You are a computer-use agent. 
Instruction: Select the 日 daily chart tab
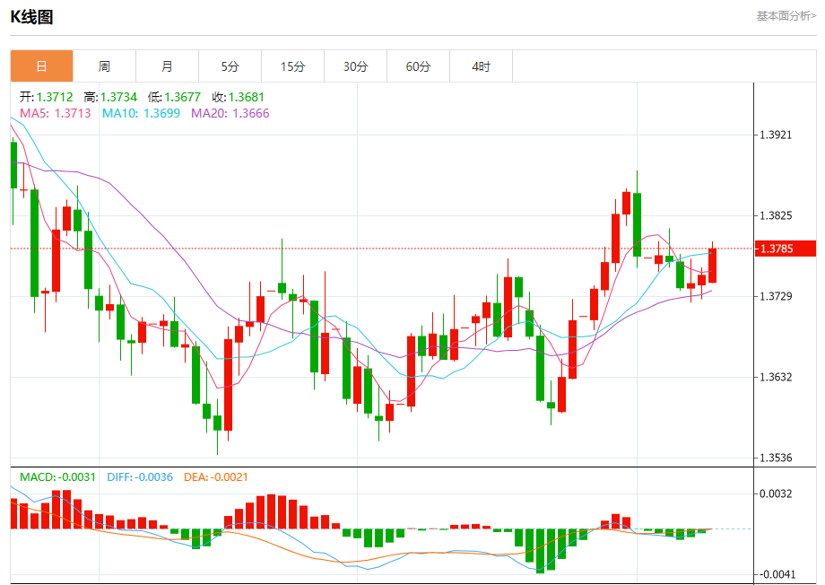click(x=41, y=66)
